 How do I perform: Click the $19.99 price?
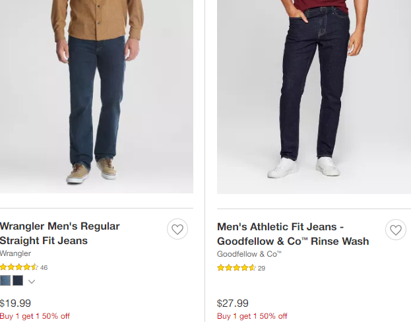click(16, 304)
